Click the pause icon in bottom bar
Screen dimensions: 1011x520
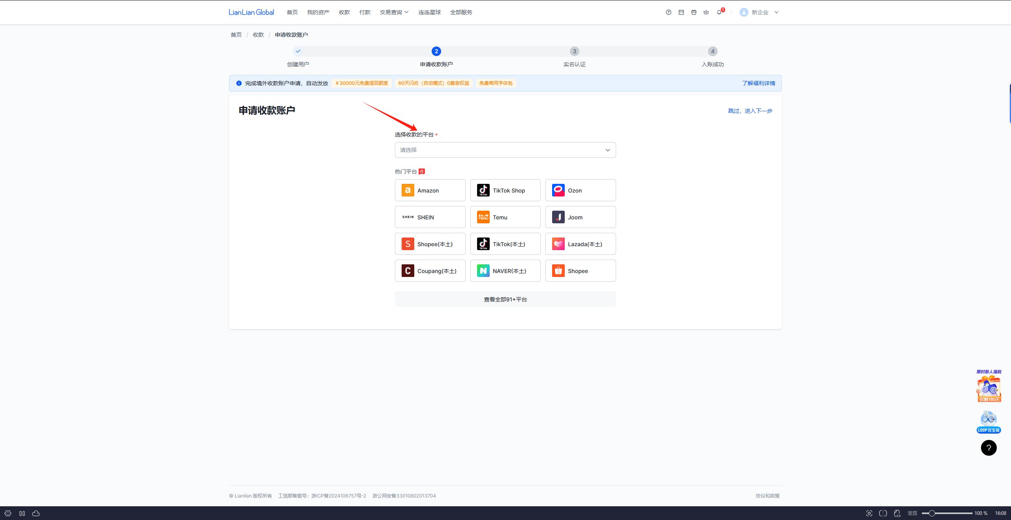[x=22, y=513]
